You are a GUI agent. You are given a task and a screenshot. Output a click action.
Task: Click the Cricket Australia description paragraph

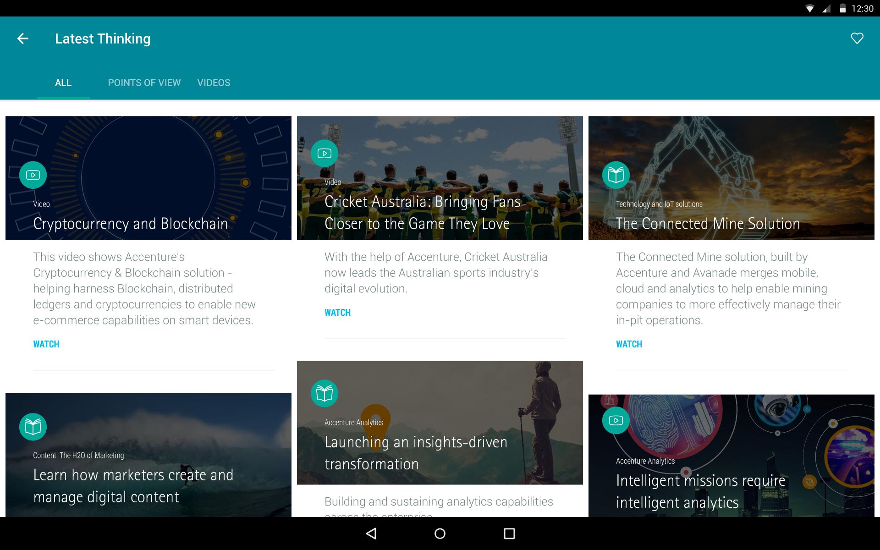pyautogui.click(x=436, y=273)
